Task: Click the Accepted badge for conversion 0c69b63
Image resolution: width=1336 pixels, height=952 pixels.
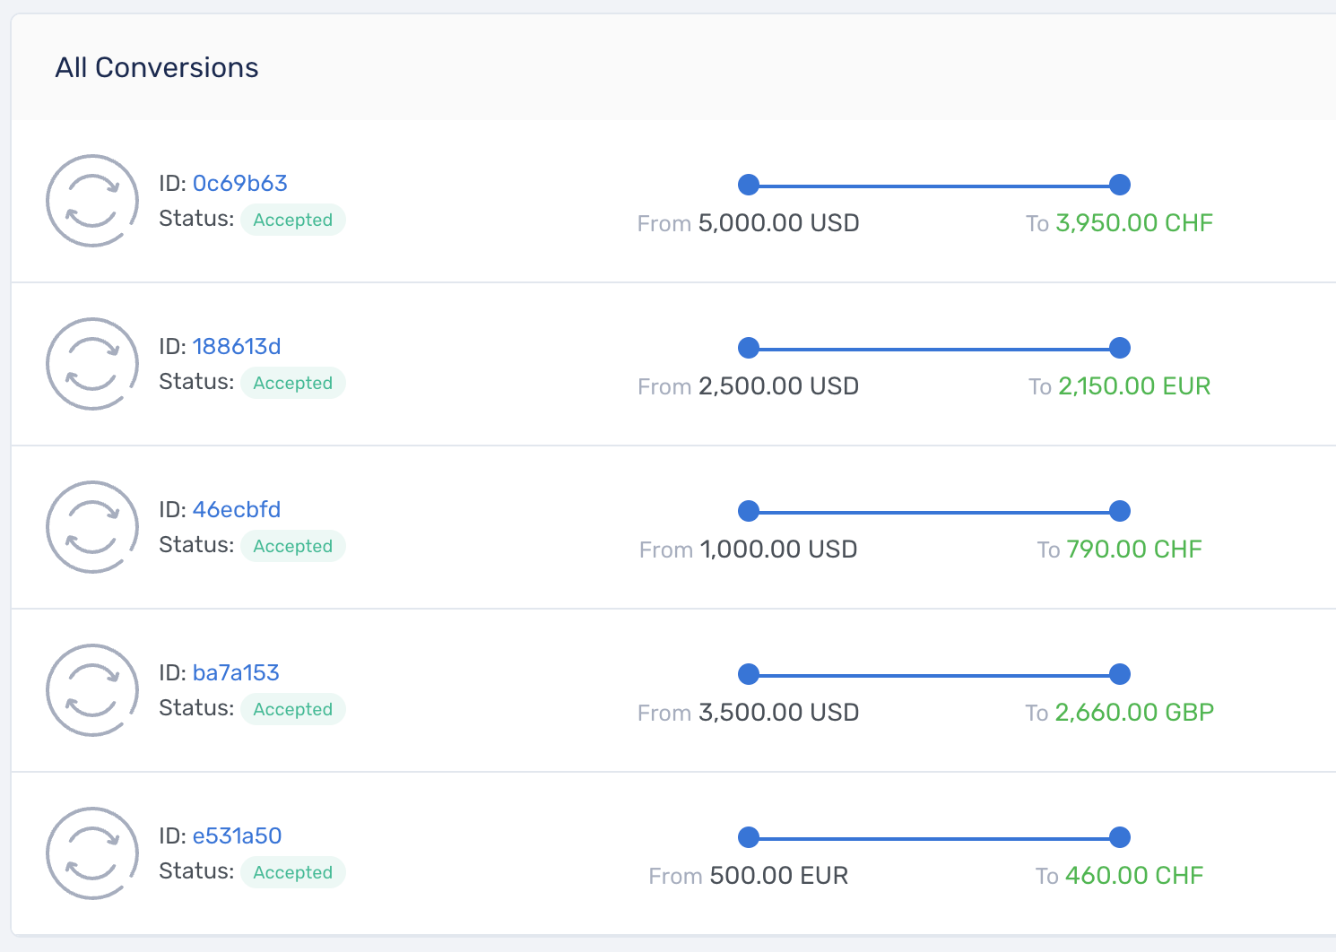Action: (293, 220)
